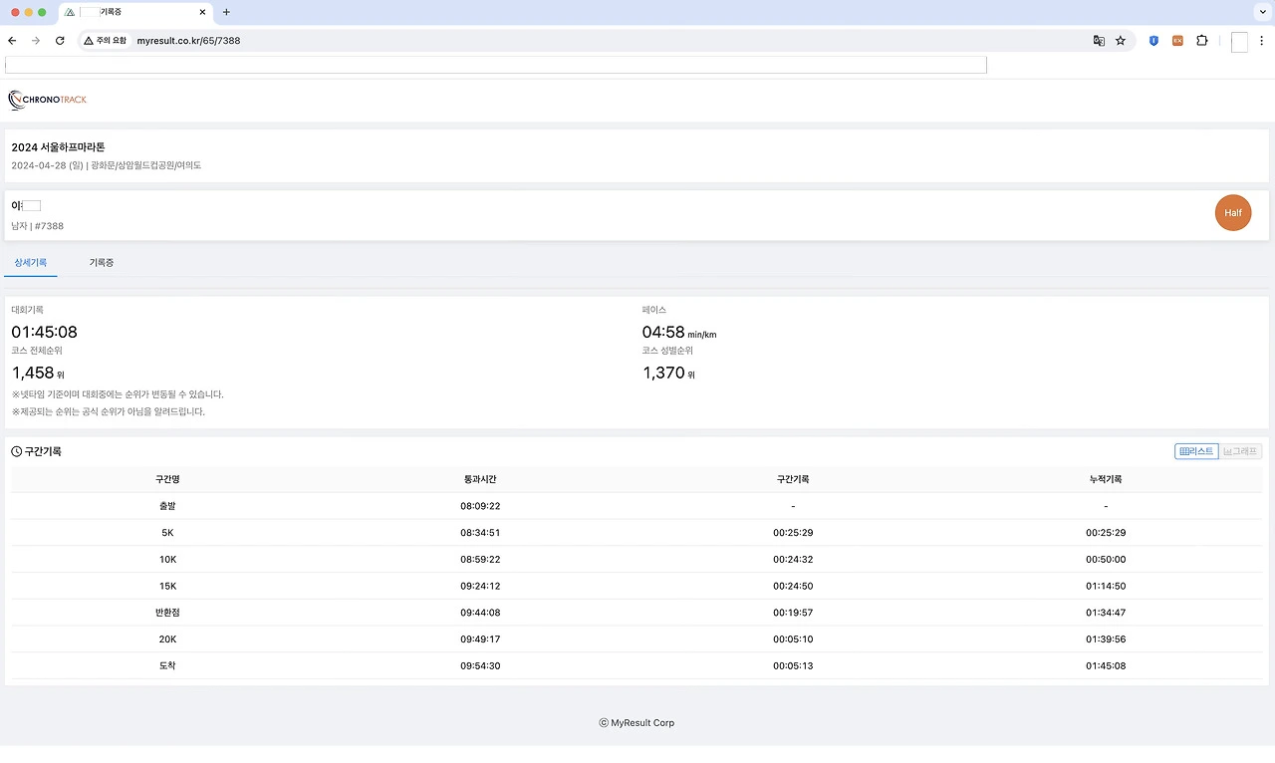Click the 08:59:22 passing time
Viewport: 1275px width, 763px height.
click(480, 560)
